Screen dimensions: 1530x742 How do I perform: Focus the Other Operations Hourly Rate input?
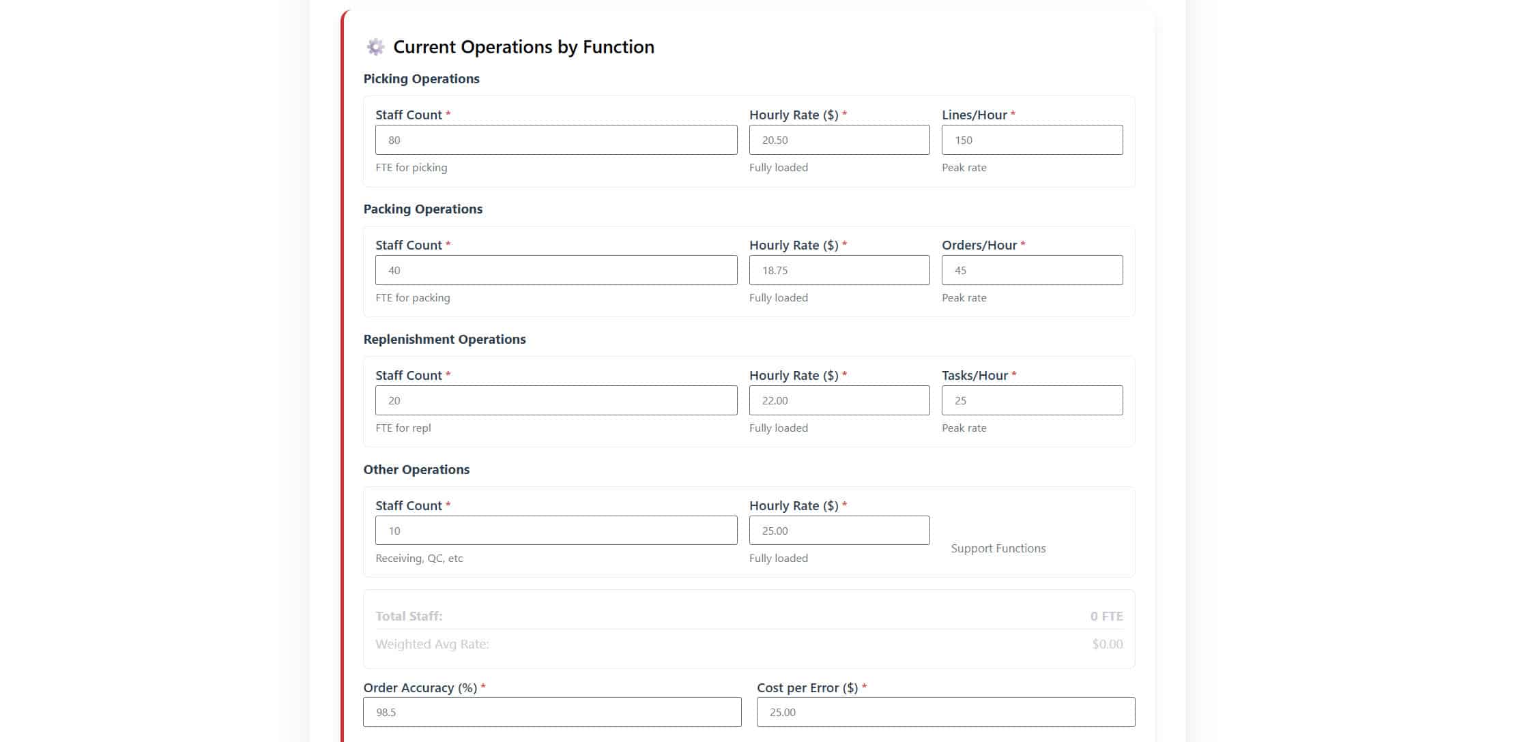click(x=839, y=531)
